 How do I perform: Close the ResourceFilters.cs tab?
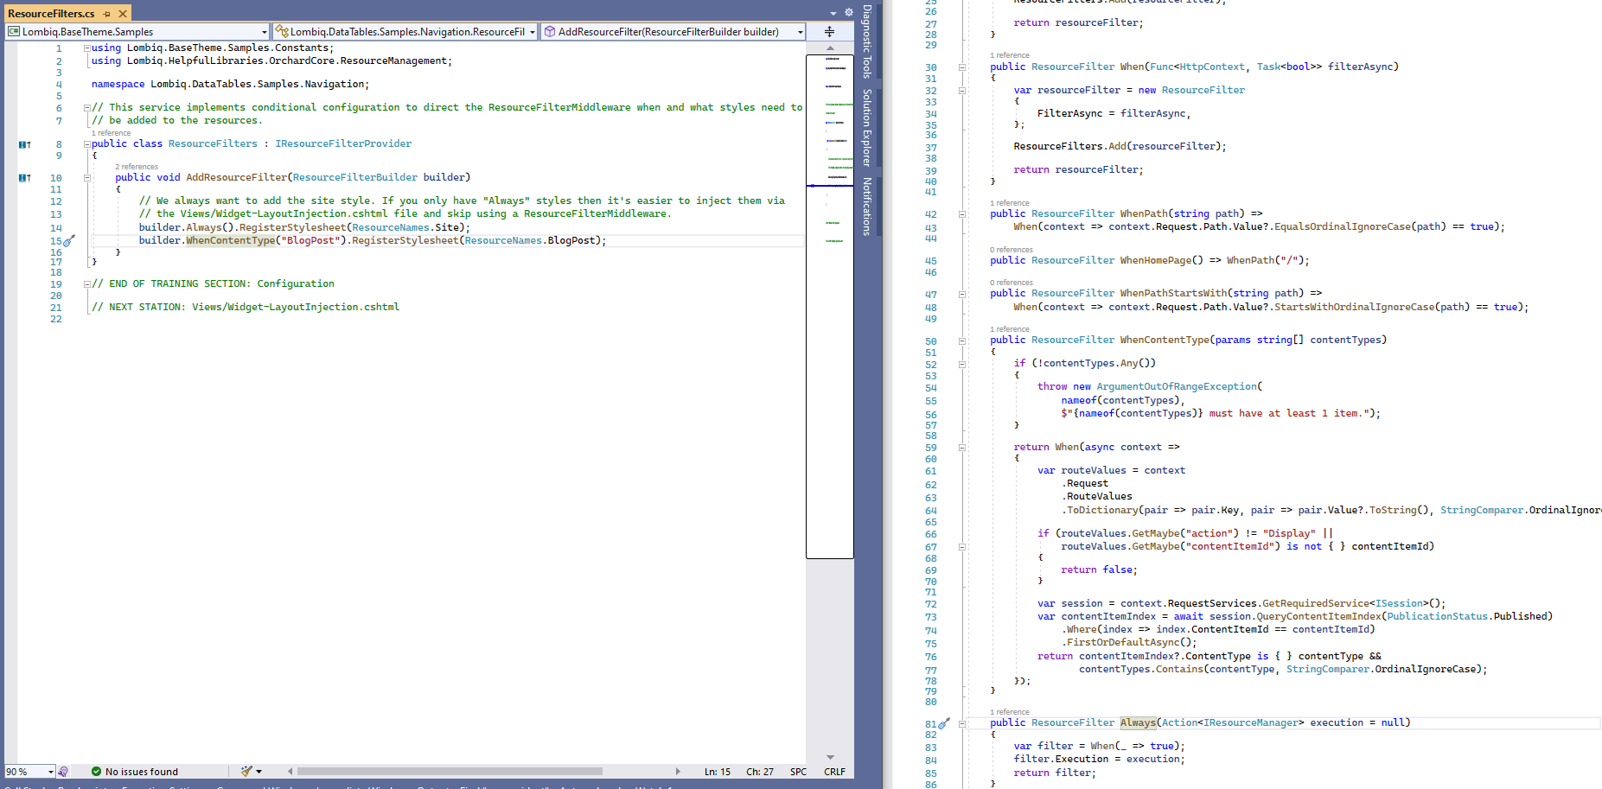(x=123, y=14)
